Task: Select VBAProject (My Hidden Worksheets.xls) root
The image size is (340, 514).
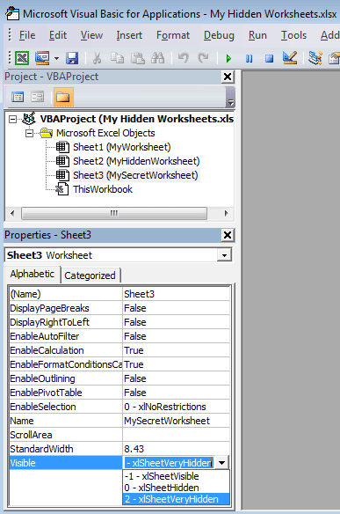Action: click(137, 119)
